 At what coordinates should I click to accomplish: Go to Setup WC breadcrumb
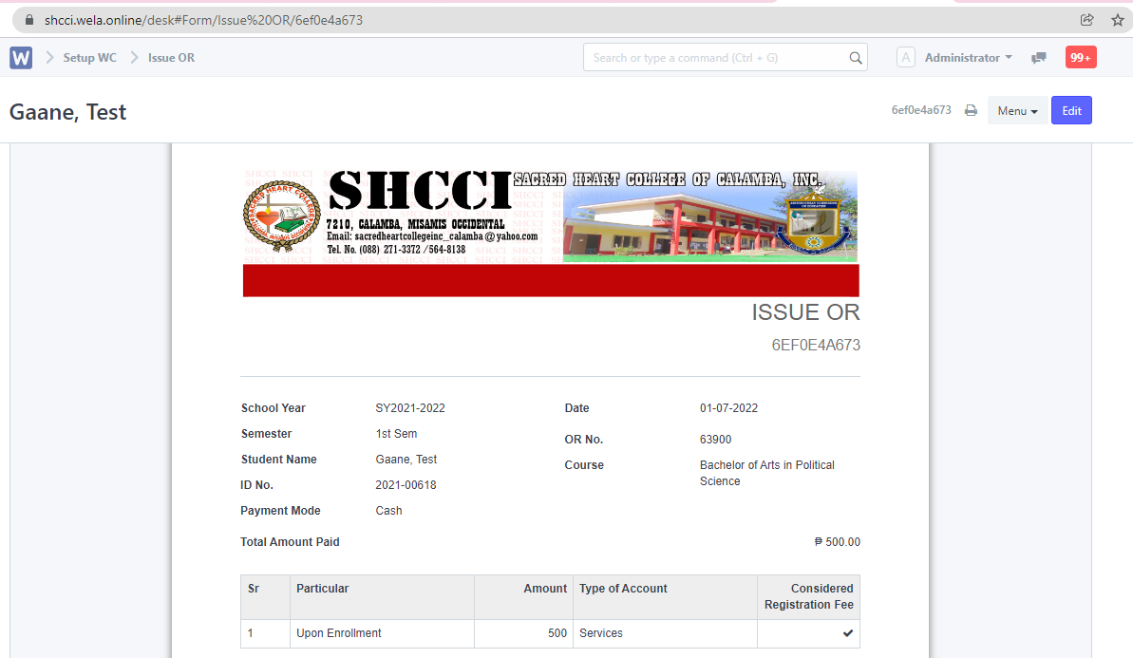[89, 58]
